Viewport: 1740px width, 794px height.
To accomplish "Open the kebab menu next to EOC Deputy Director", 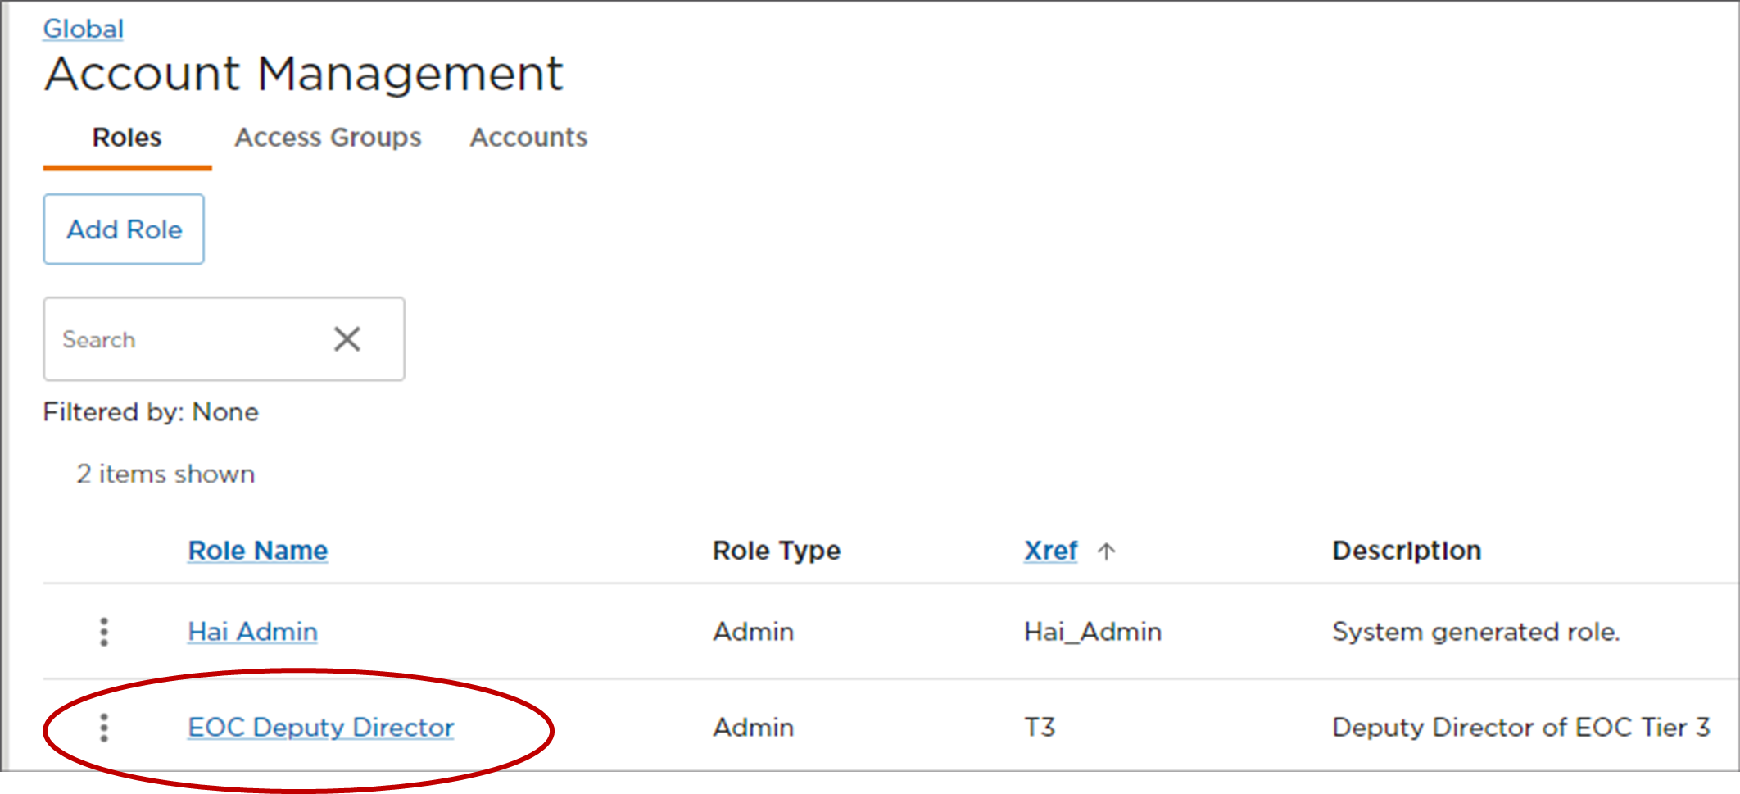I will [x=103, y=728].
